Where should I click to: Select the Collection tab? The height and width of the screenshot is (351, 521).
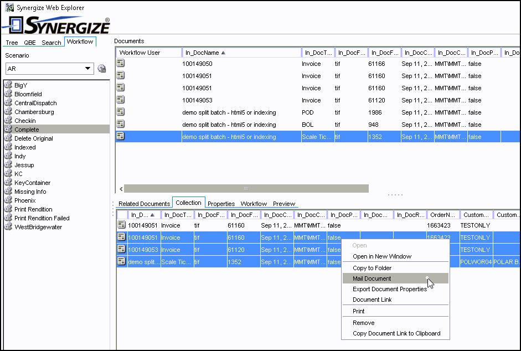pyautogui.click(x=188, y=203)
